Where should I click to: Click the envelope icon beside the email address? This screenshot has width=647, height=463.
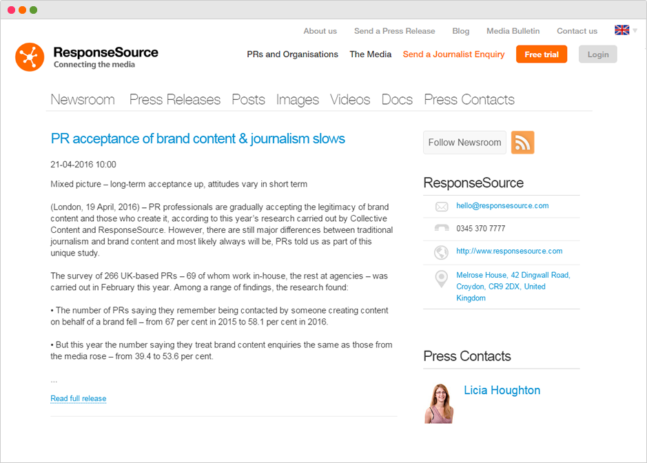(441, 205)
